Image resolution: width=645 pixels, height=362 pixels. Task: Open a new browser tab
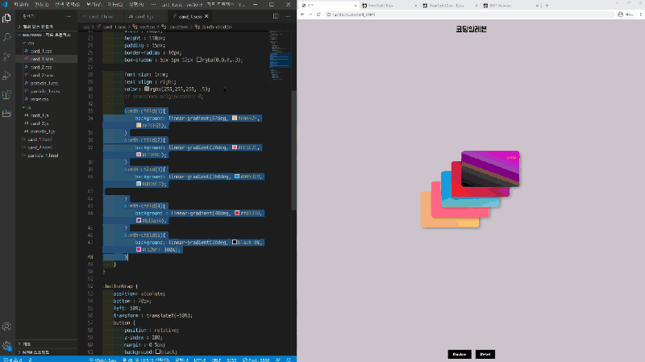pyautogui.click(x=547, y=5)
